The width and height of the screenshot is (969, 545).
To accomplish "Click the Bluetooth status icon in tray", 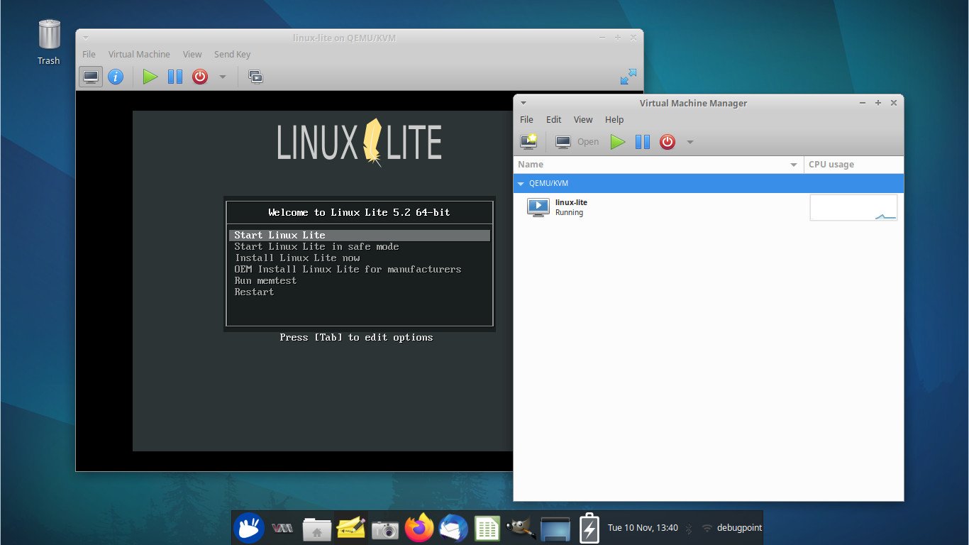I will point(690,527).
